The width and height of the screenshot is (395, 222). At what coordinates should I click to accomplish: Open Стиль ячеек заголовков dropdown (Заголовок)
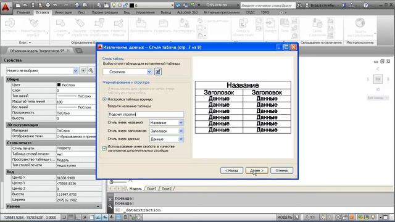click(181, 131)
